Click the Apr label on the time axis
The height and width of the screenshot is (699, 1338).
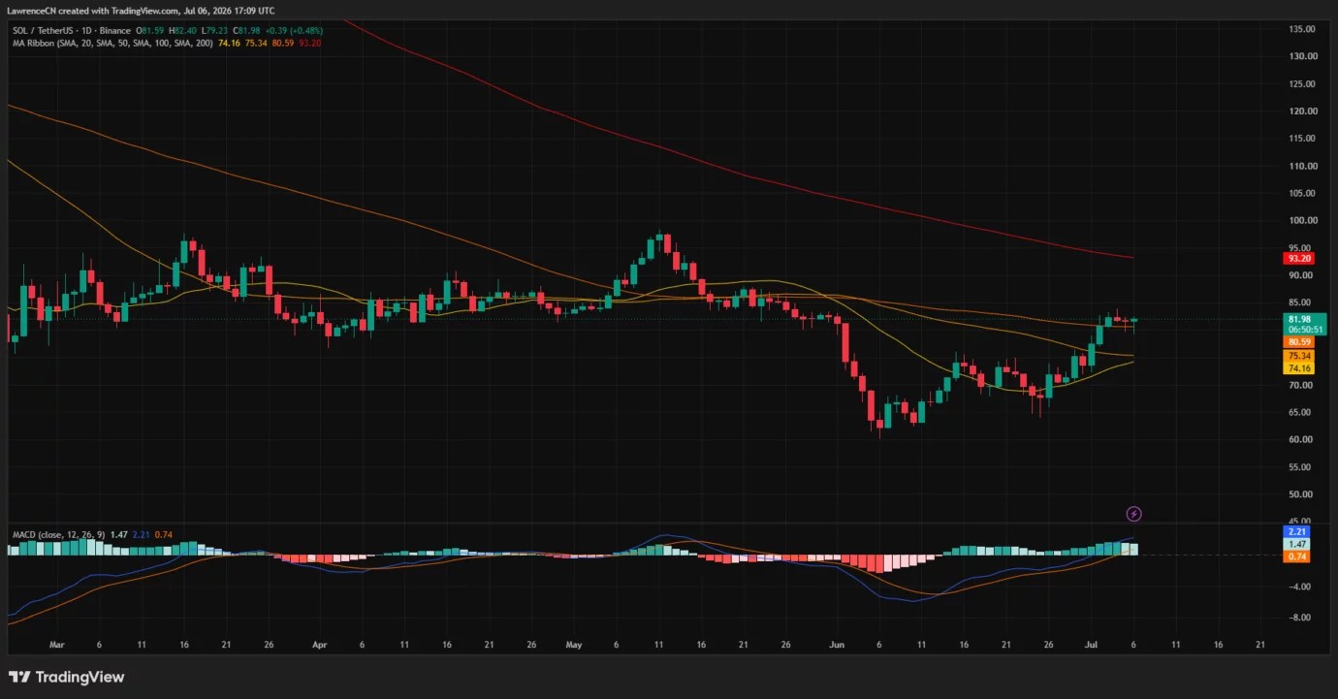pos(321,644)
